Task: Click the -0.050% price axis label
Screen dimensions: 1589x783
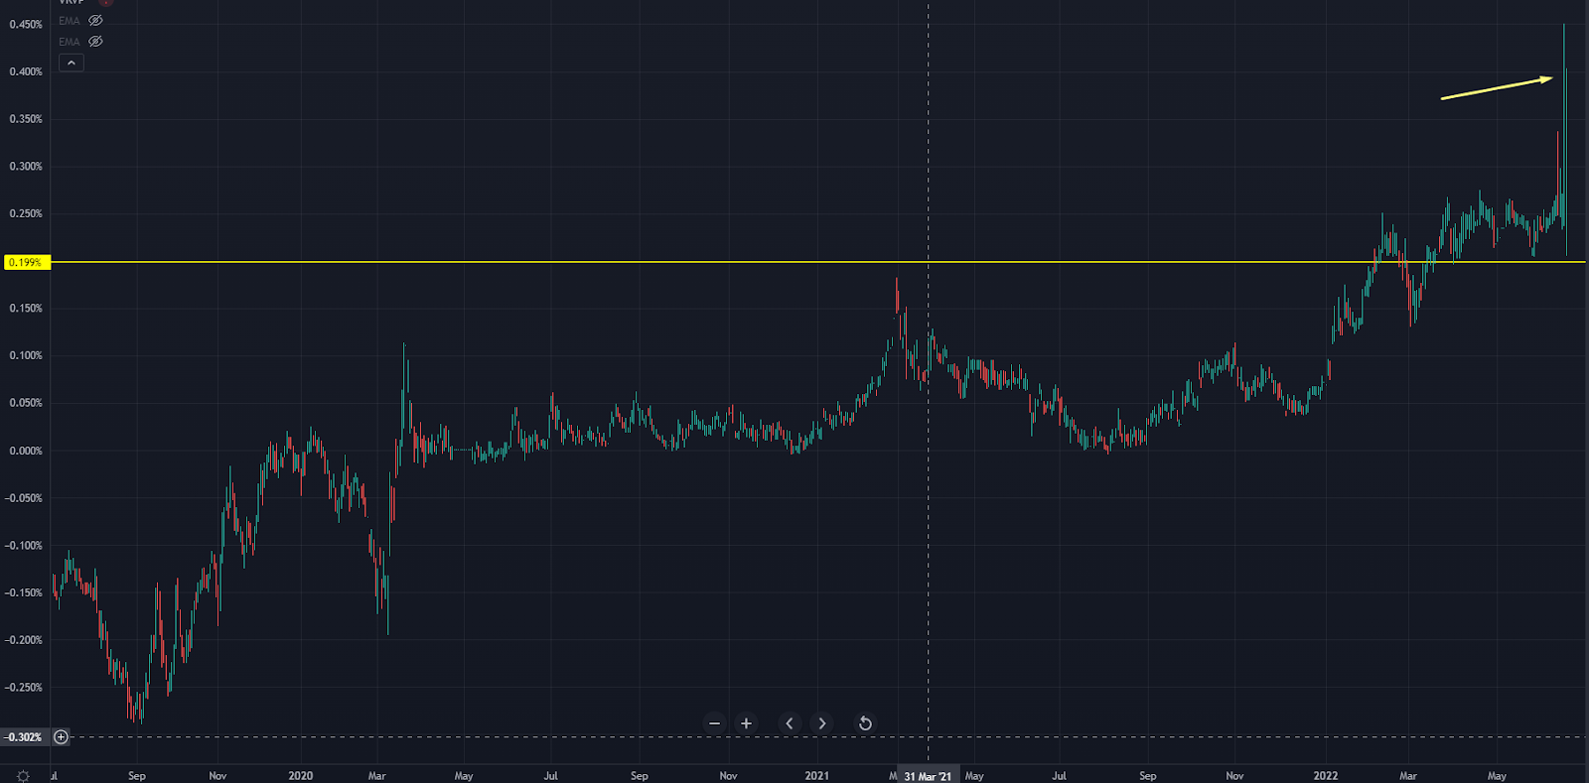Action: pos(24,498)
